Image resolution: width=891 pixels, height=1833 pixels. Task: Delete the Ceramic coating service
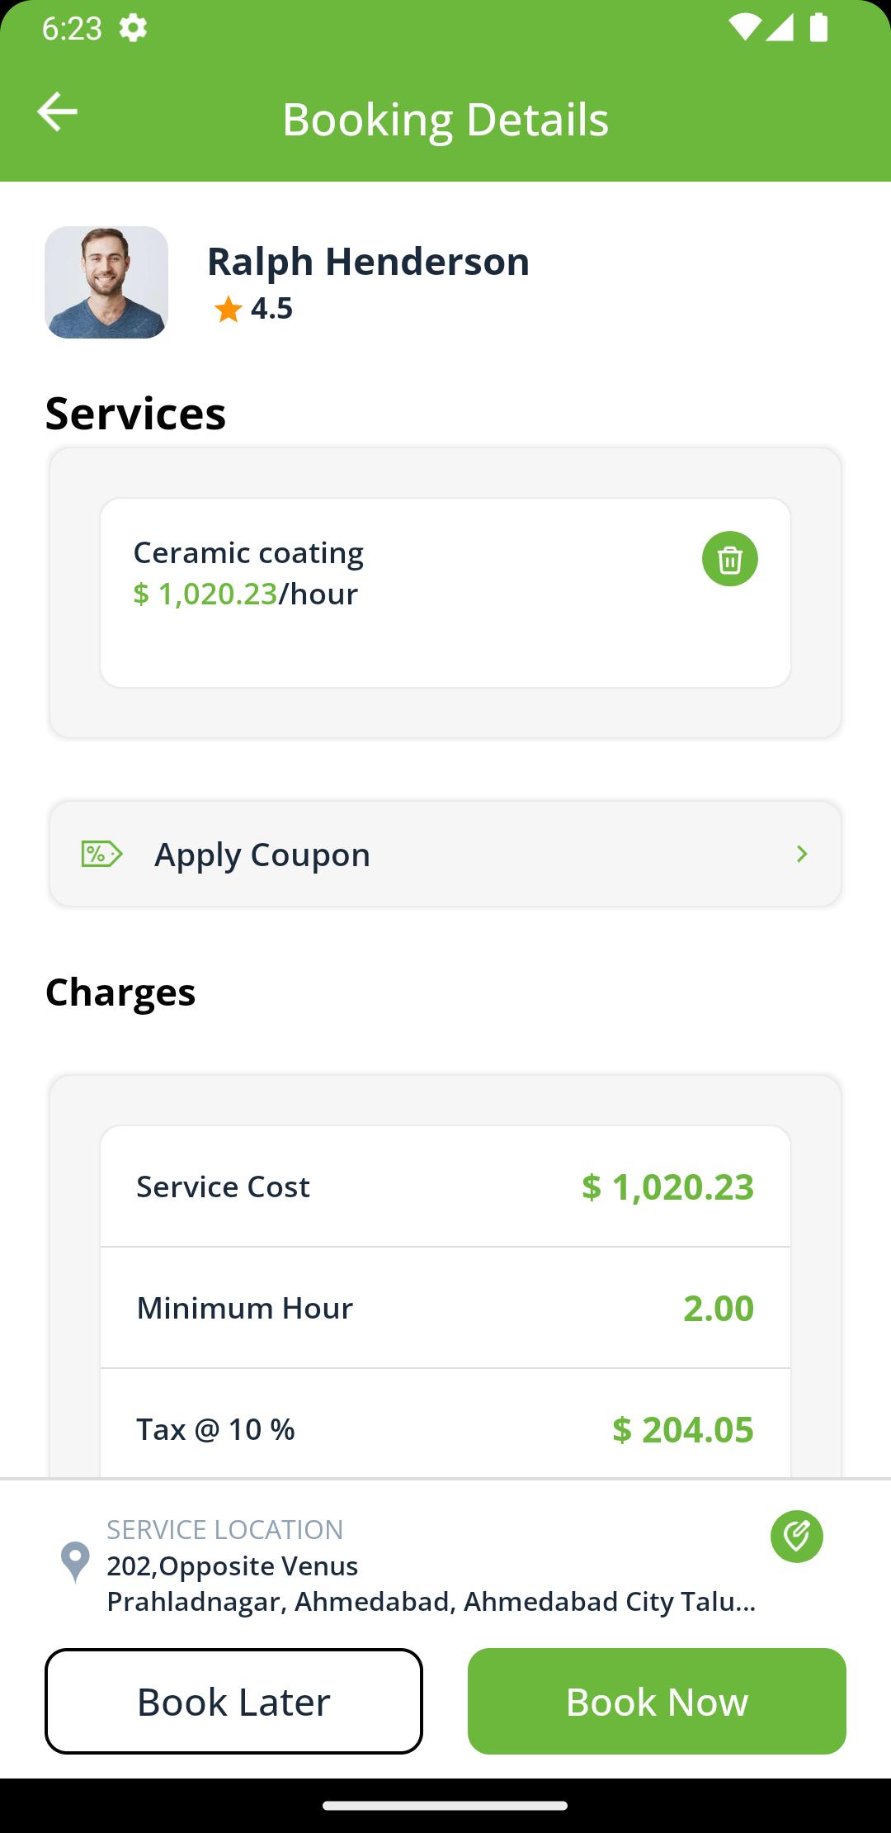click(x=730, y=559)
